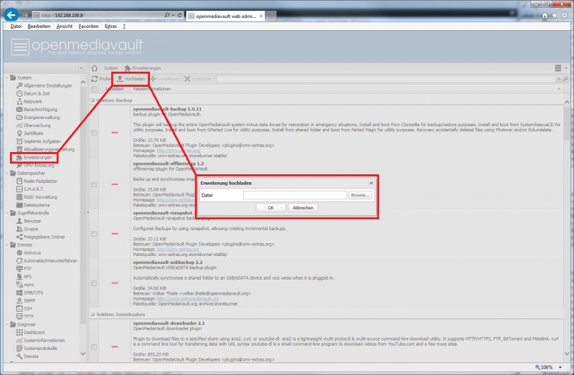Click the browser address bar

[99, 15]
